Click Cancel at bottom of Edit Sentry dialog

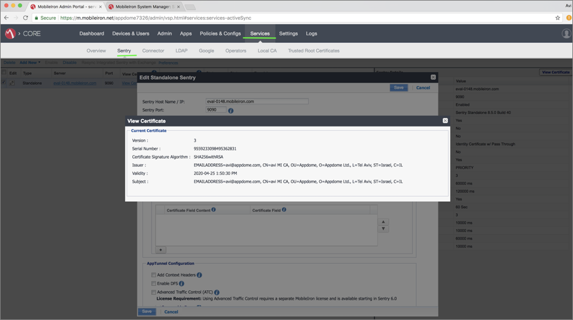(171, 312)
